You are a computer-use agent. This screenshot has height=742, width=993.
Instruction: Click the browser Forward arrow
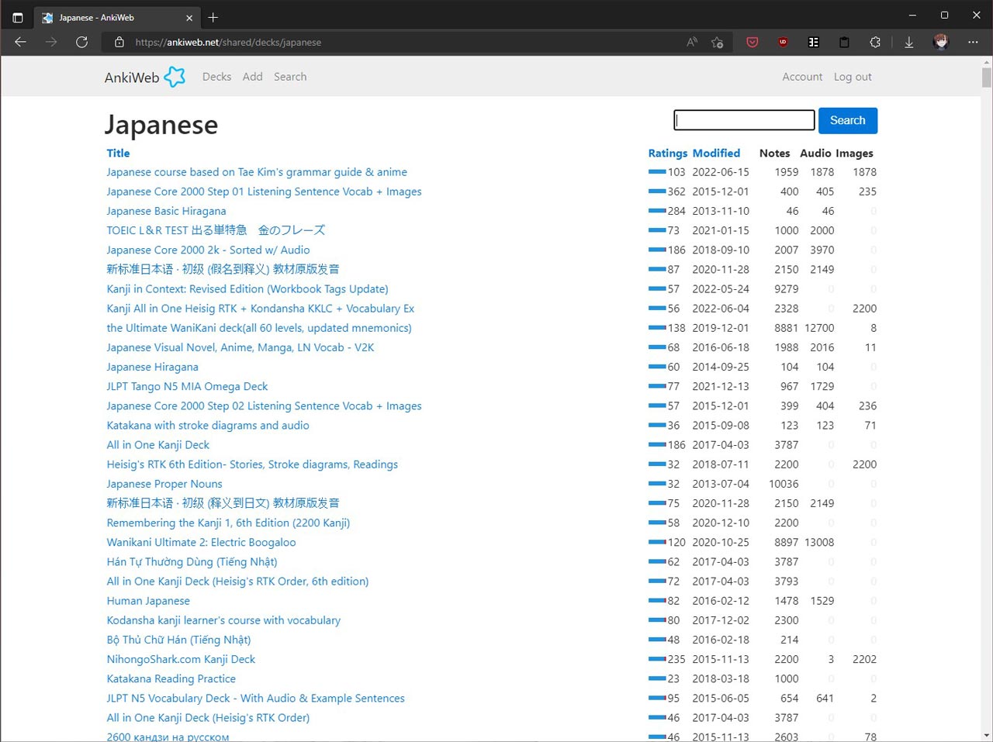tap(51, 42)
